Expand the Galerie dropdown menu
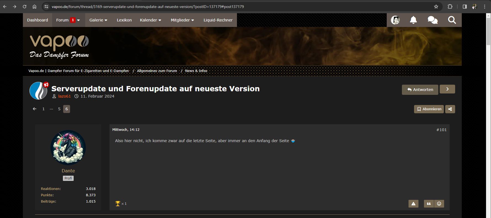Screen dimensions: 491x218 (98, 20)
